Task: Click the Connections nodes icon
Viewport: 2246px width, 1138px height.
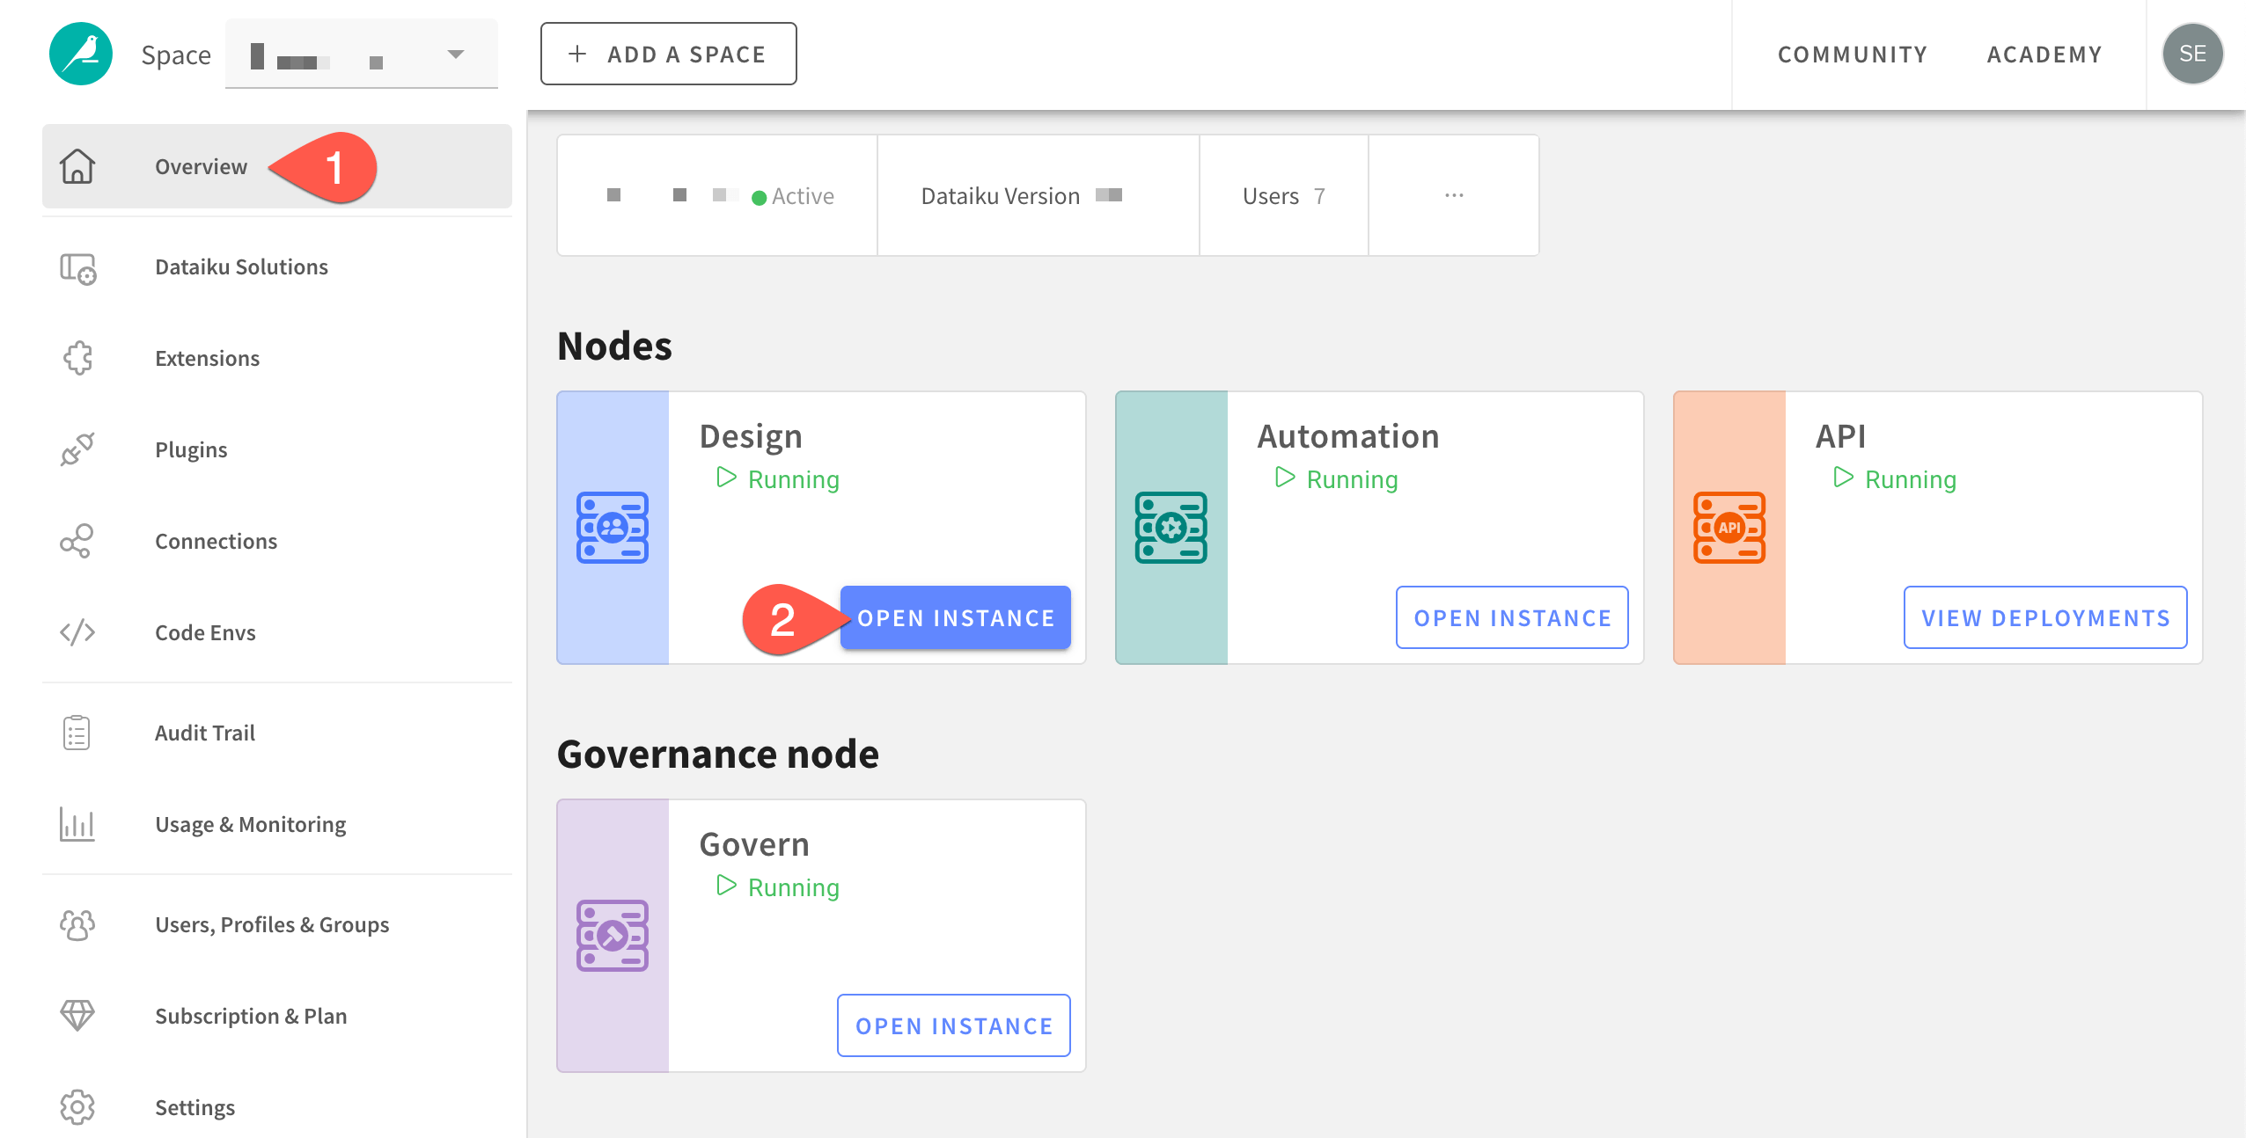Action: pos(77,541)
